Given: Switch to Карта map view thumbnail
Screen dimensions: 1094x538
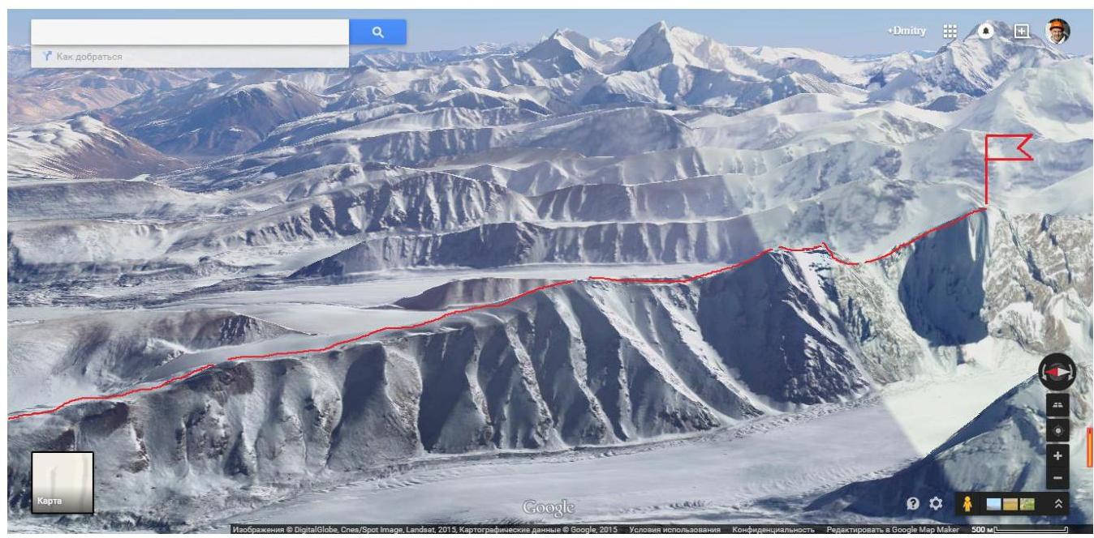Looking at the screenshot, I should (62, 483).
